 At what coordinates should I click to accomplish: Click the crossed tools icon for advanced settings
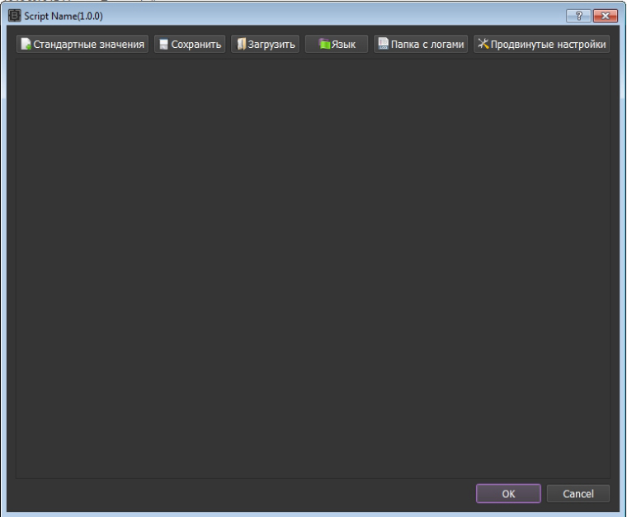483,45
